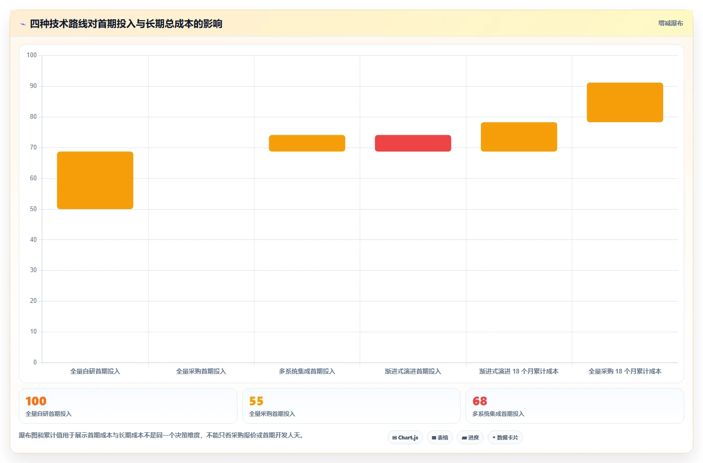Image resolution: width=703 pixels, height=463 pixels.
Task: Click the y-axis value 50
Action: pos(33,209)
